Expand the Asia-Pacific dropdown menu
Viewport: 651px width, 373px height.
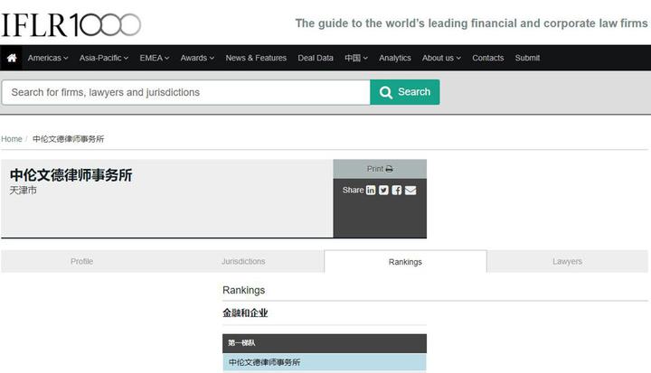104,58
